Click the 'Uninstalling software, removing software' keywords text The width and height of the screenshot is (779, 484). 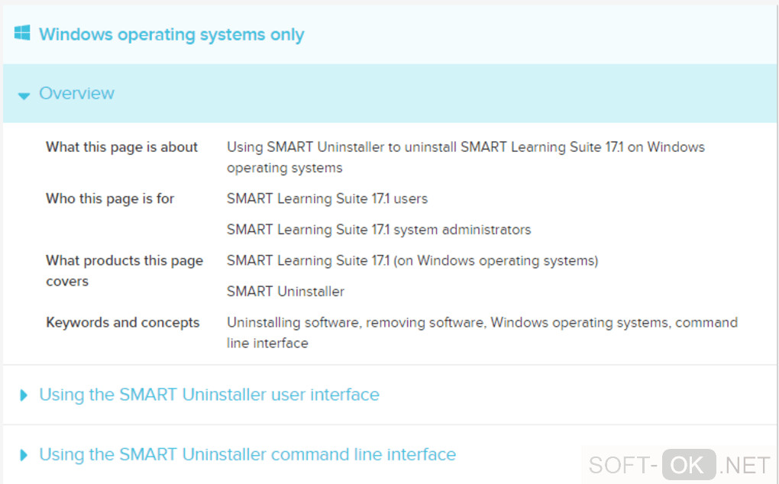coord(356,323)
